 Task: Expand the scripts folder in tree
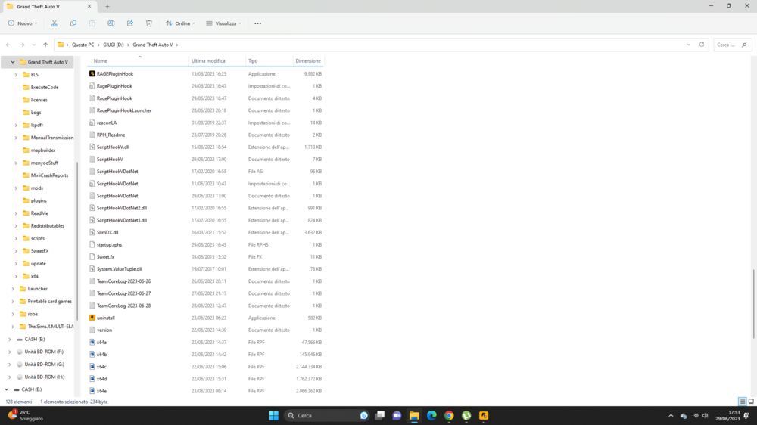pos(16,238)
